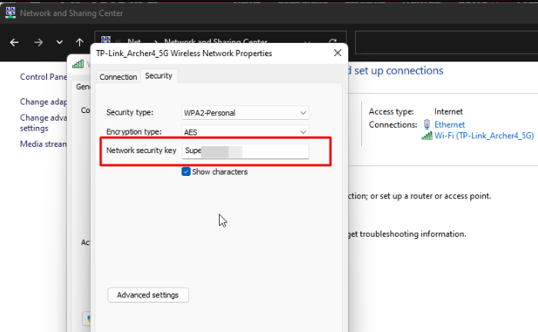Select the Security tab
The height and width of the screenshot is (332, 538).
[158, 76]
